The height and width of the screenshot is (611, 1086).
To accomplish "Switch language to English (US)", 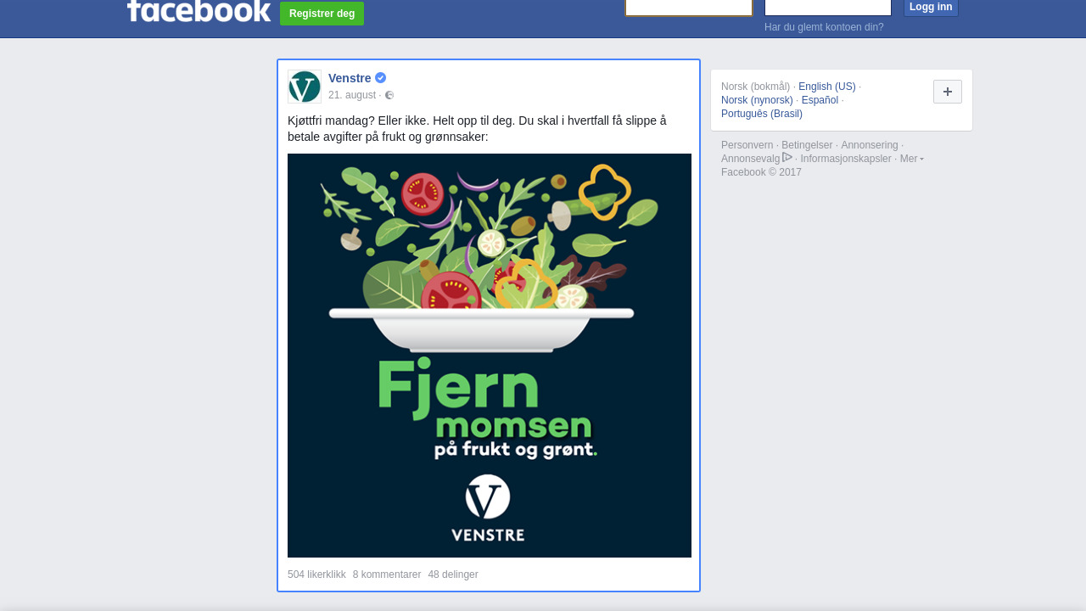I will 827,87.
